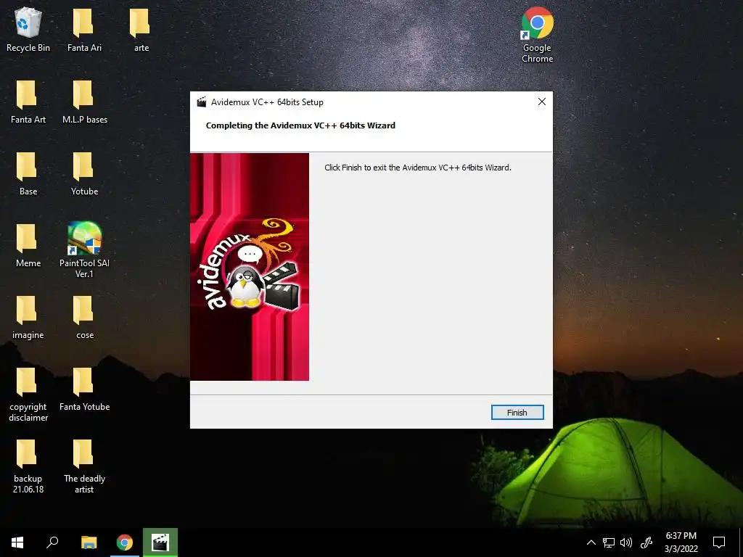Viewport: 743px width, 557px height.
Task: Click the Show desktop strip at the taskbar edge
Action: (741, 542)
